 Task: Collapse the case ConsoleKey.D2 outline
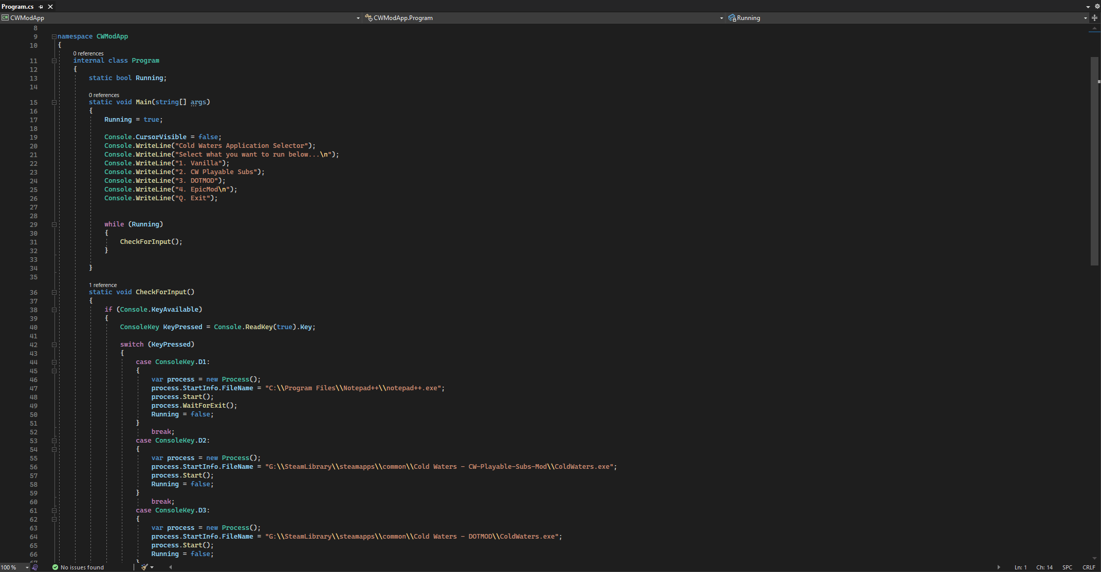point(54,441)
